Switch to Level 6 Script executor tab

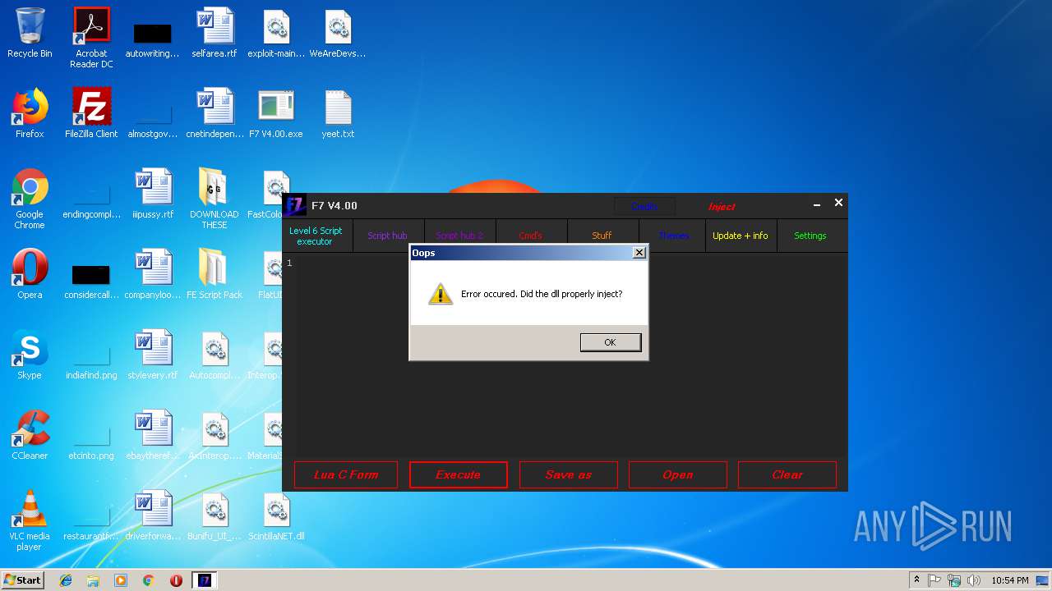click(316, 236)
